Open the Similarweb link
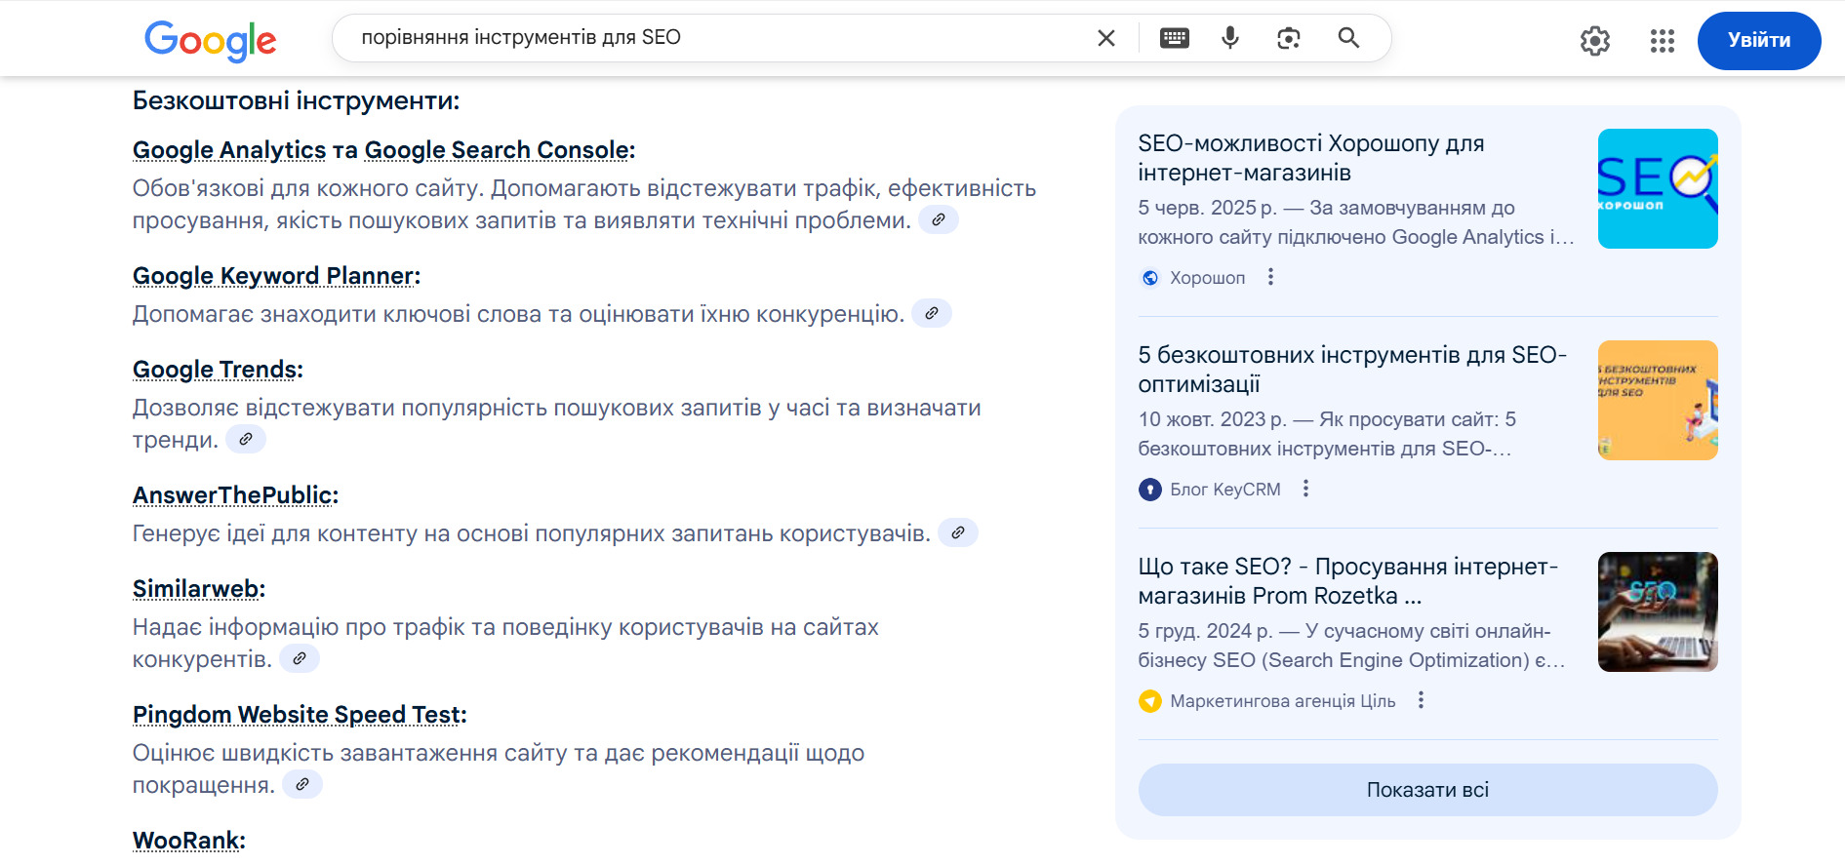 pyautogui.click(x=196, y=589)
